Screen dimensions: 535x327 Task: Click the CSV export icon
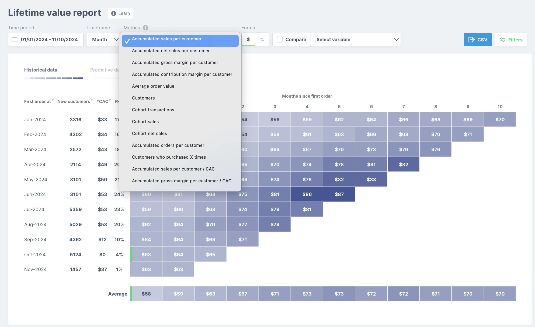point(471,40)
